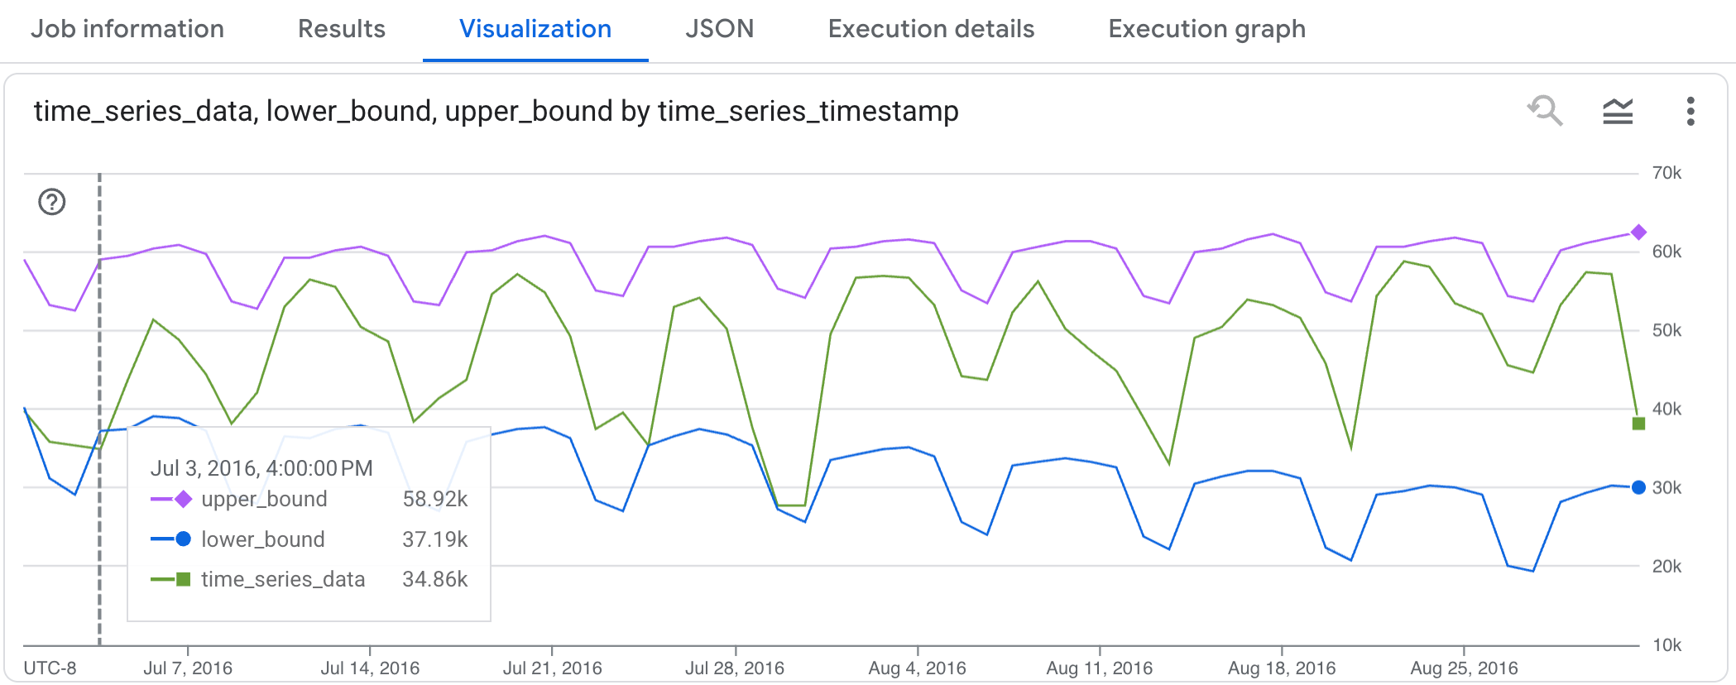This screenshot has height=685, width=1736.
Task: Switch to the JSON tab
Action: pyautogui.click(x=719, y=29)
